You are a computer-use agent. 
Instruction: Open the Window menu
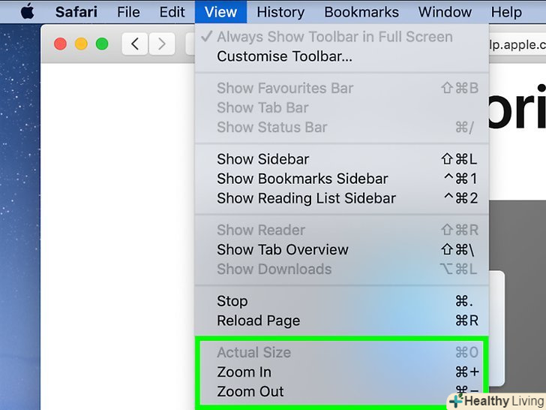(x=445, y=12)
